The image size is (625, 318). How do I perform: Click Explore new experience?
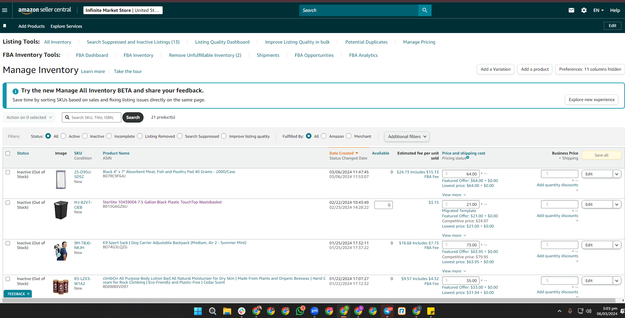coord(592,100)
